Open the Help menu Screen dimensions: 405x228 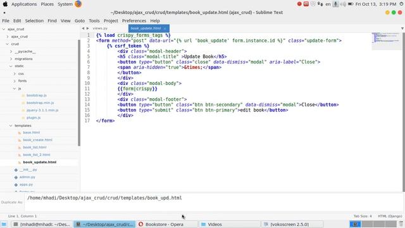point(155,21)
